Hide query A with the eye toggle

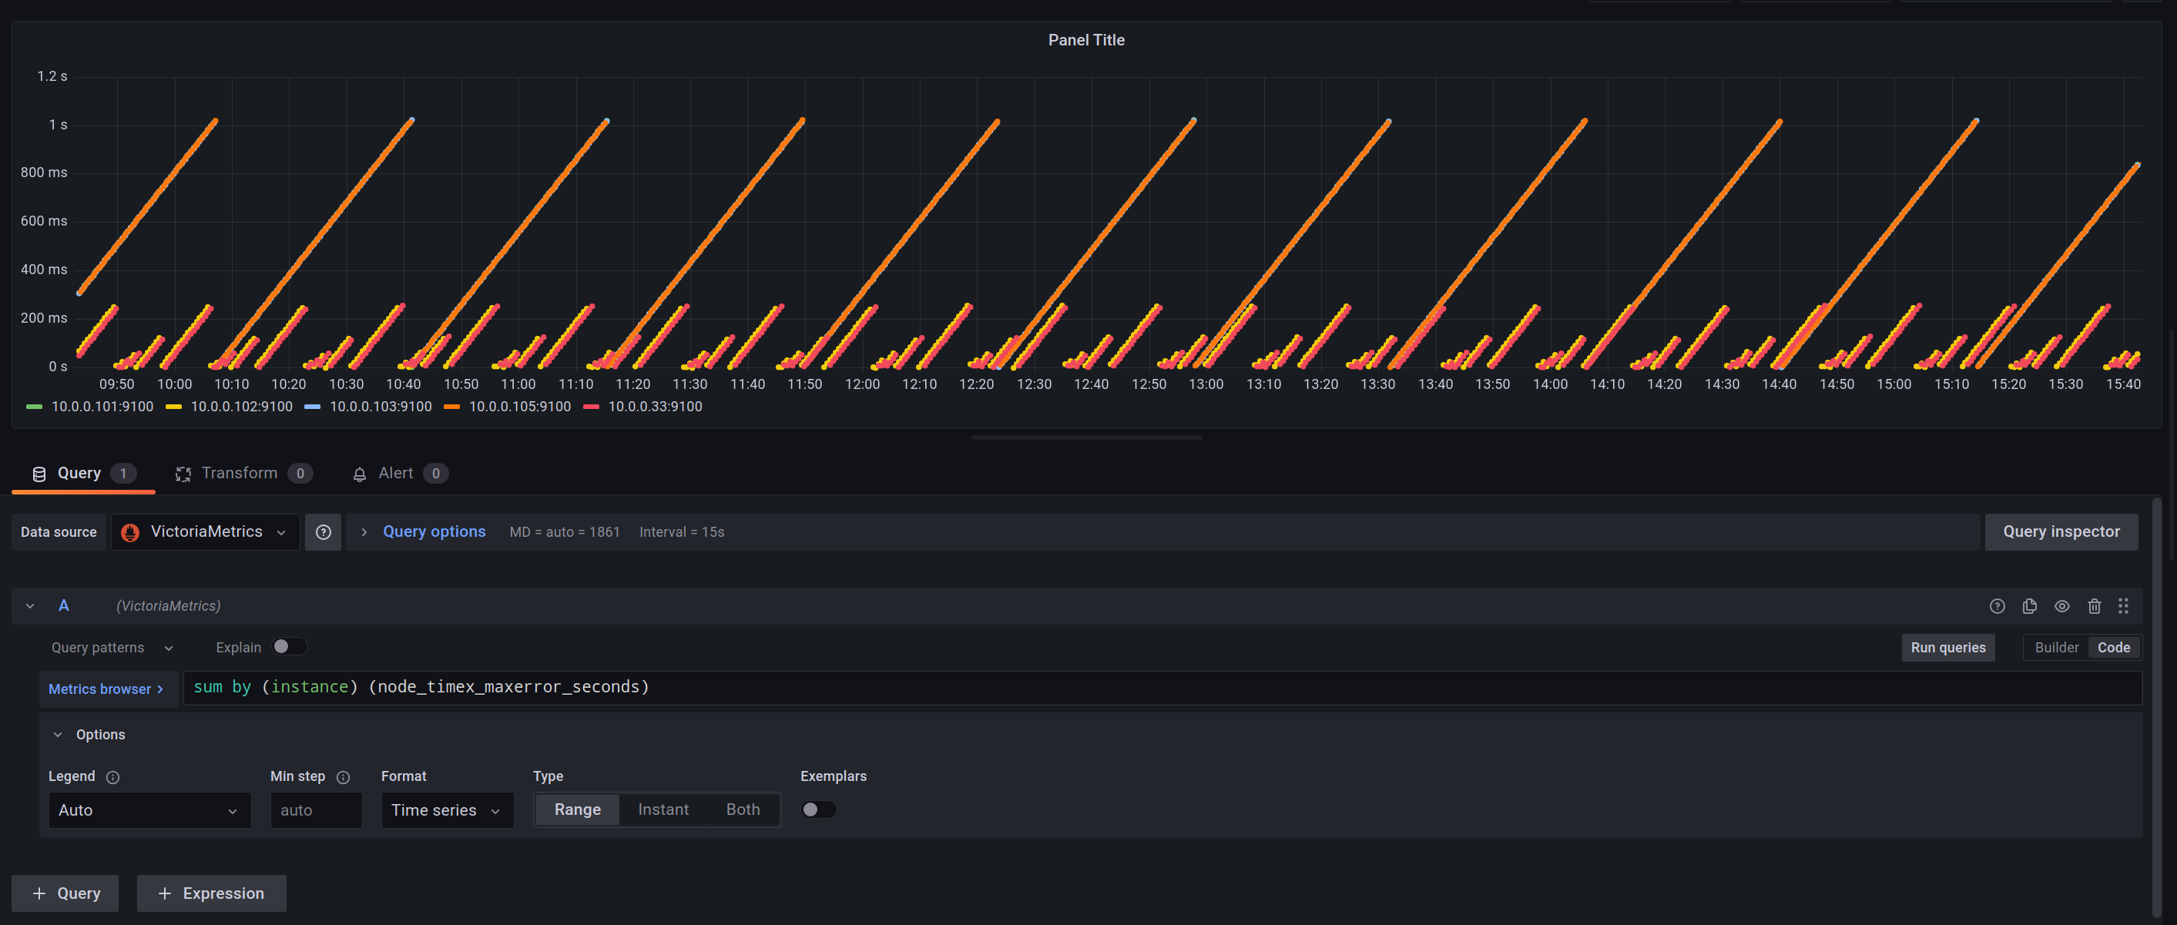coord(2062,605)
